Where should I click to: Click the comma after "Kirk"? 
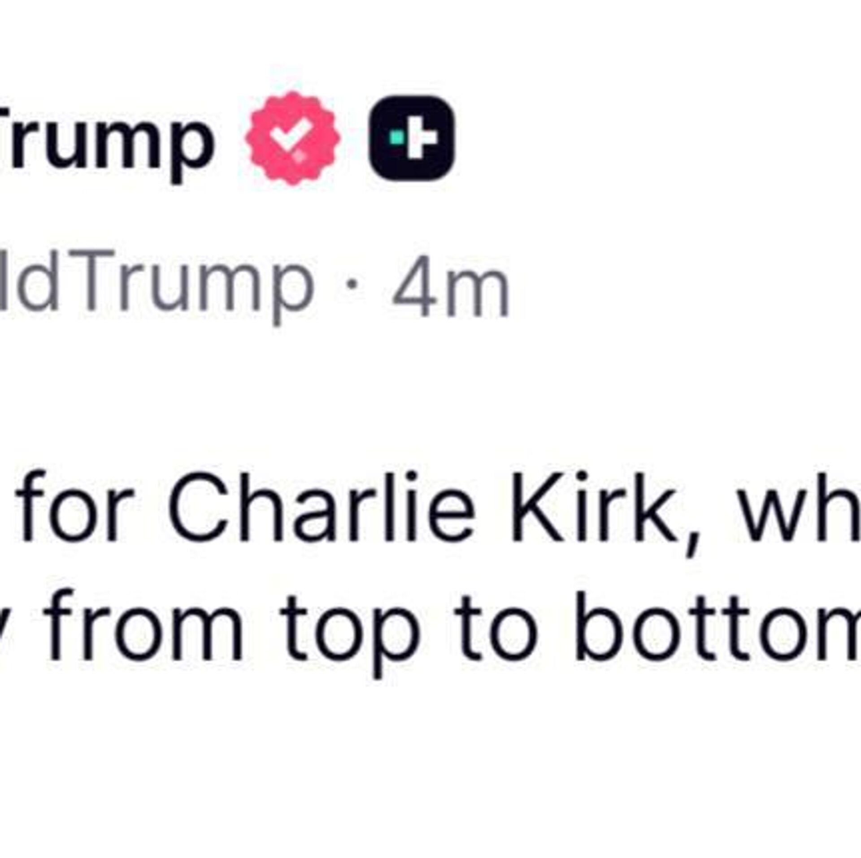[692, 542]
